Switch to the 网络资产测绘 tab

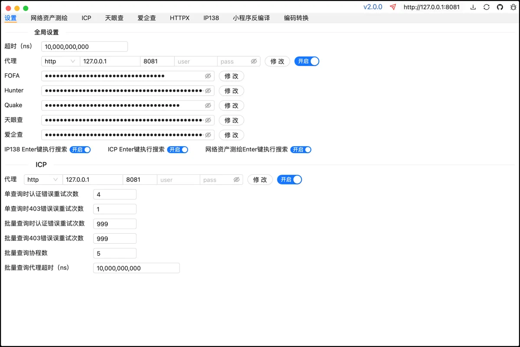click(49, 18)
